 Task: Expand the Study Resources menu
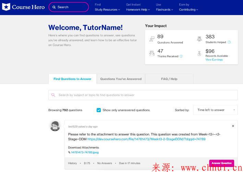click(x=107, y=10)
